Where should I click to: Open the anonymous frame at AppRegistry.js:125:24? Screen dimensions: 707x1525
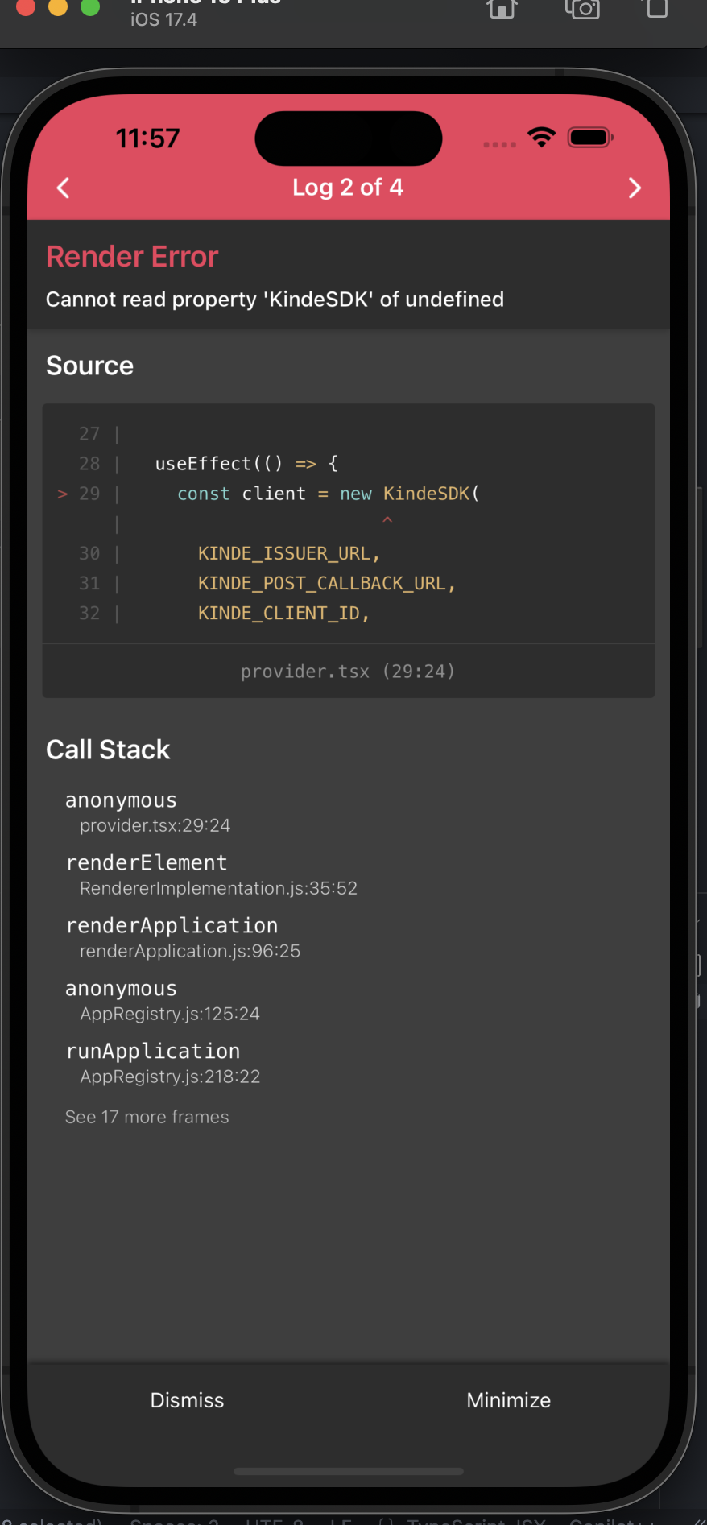click(163, 1000)
